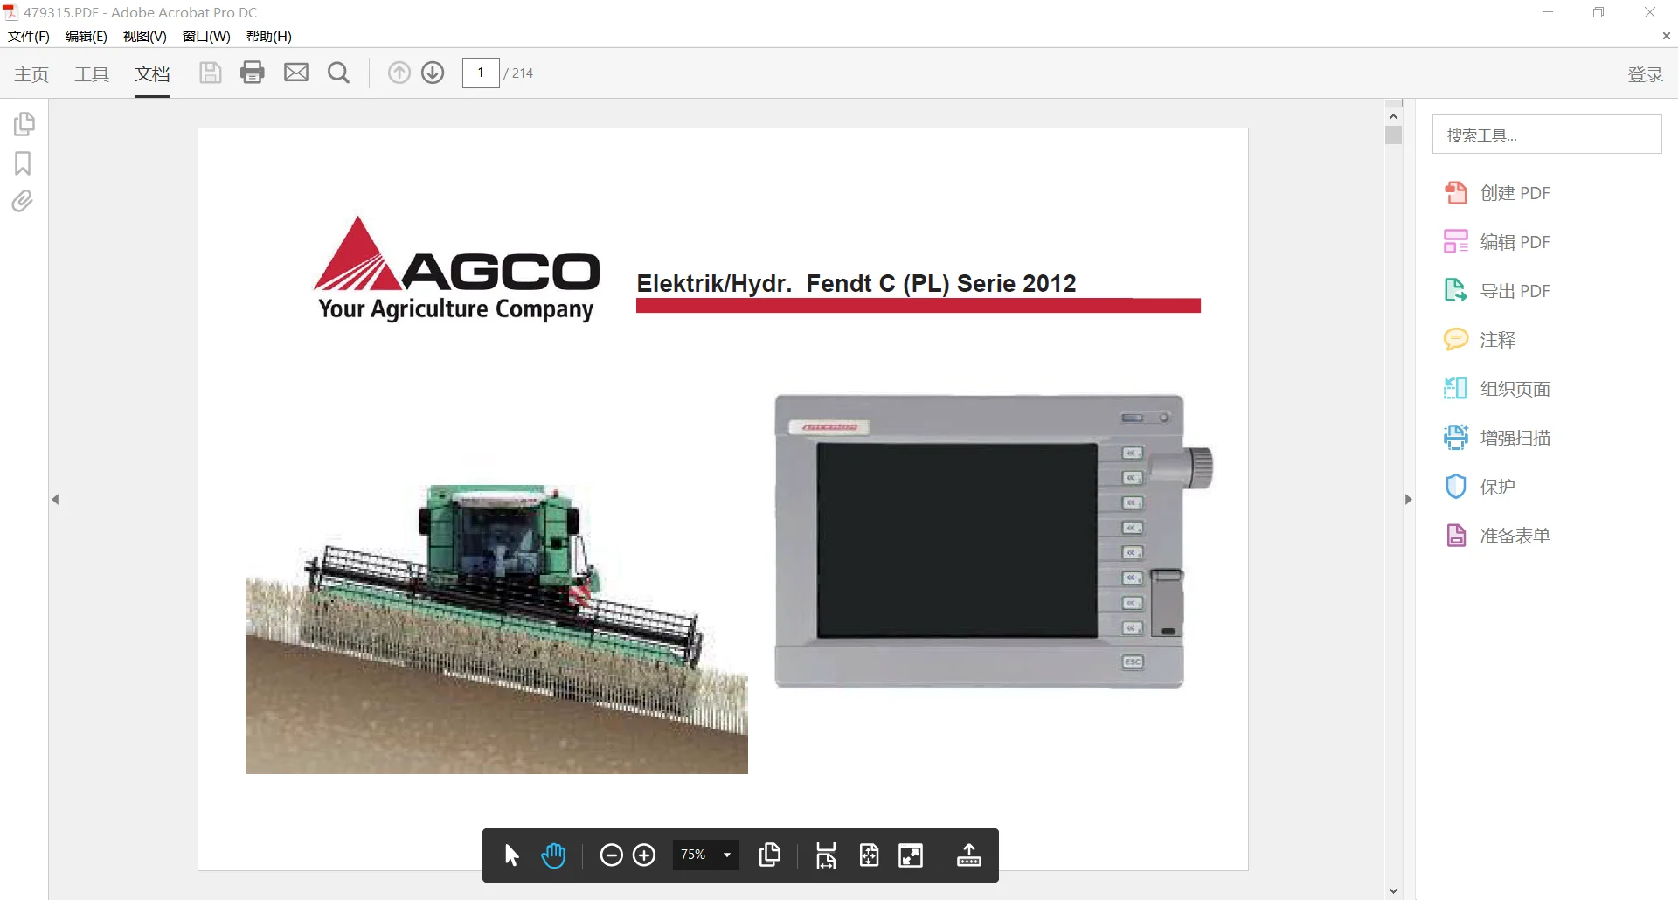Switch to the 主页 tab
Image resolution: width=1678 pixels, height=900 pixels.
click(31, 74)
